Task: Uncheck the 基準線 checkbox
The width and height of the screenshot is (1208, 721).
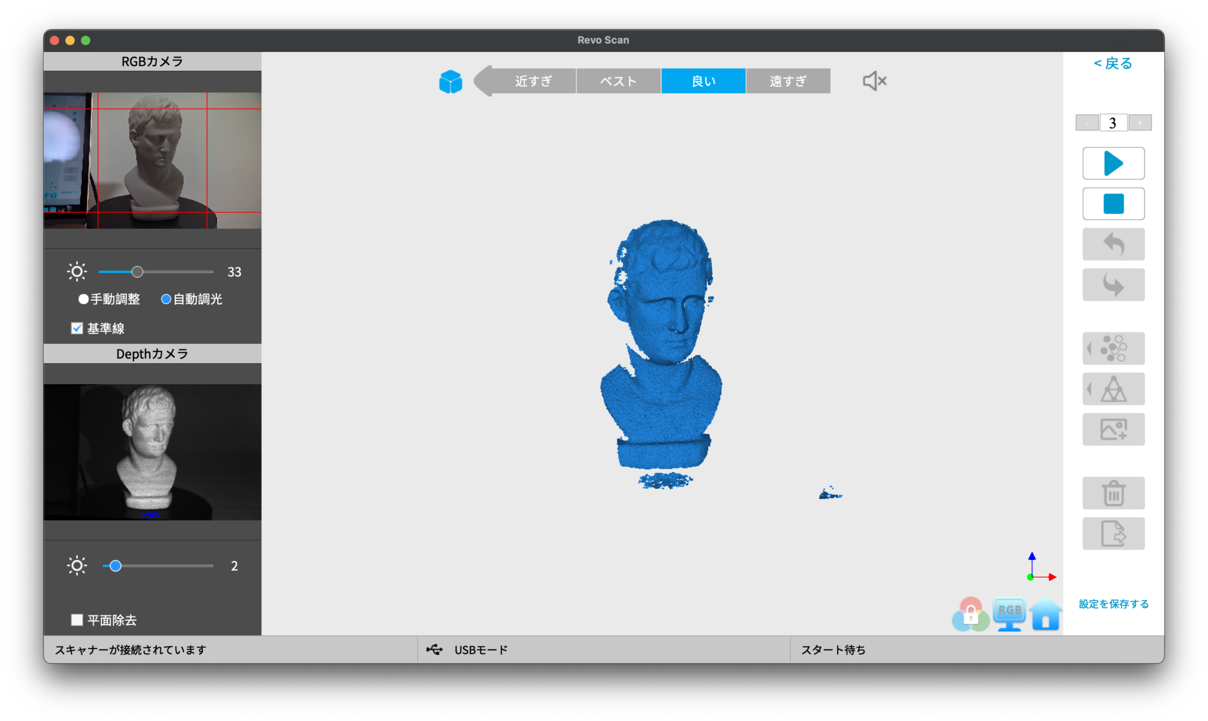Action: coord(77,328)
